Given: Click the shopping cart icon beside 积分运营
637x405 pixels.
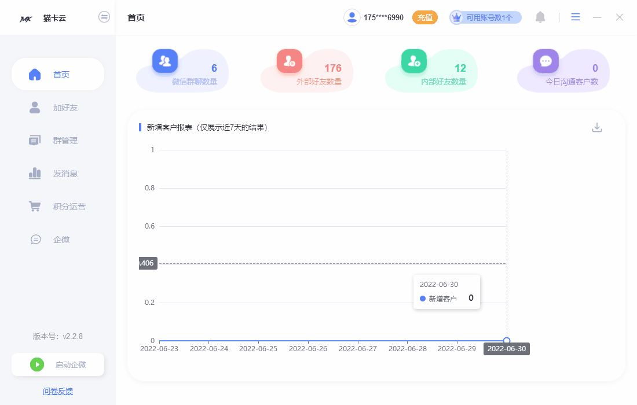Looking at the screenshot, I should [35, 206].
